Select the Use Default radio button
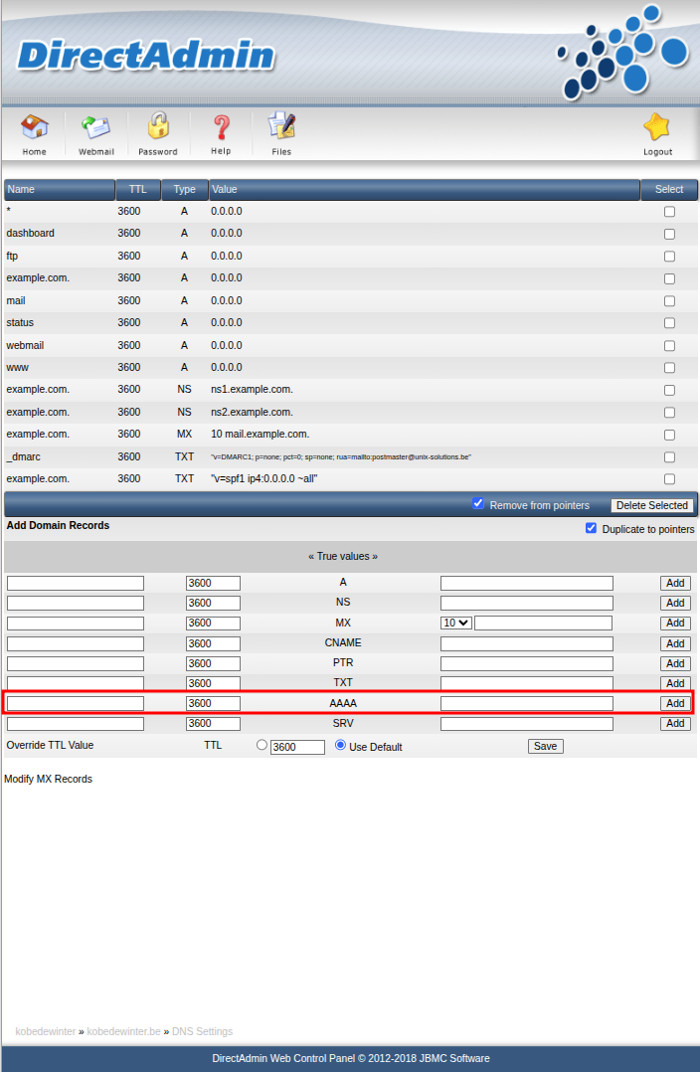Screen dimensions: 700x1072 click(340, 745)
